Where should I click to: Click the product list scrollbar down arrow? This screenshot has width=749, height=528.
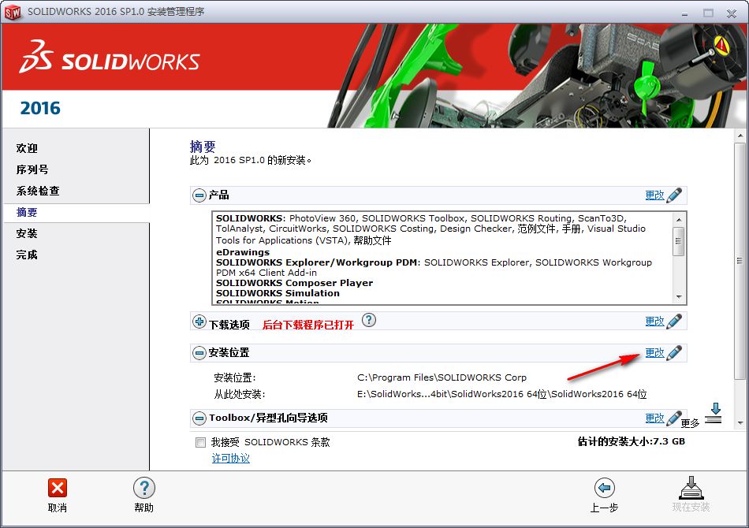coord(679,298)
